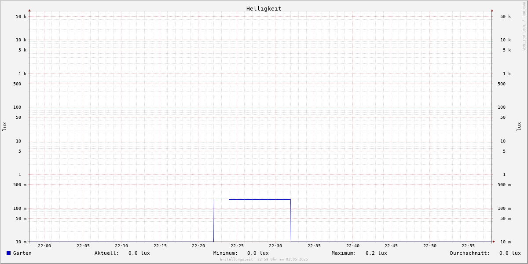Click the left-axis '500 m' tick label
Viewport: 528px width, 264px height.
tap(20, 185)
